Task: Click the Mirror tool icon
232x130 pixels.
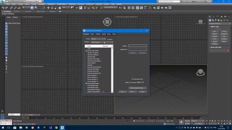Action: [x=121, y=8]
